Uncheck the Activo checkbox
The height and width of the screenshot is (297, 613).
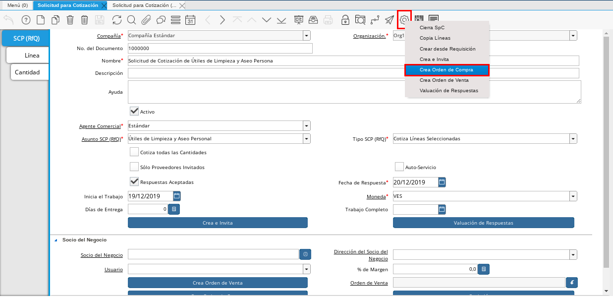click(134, 112)
